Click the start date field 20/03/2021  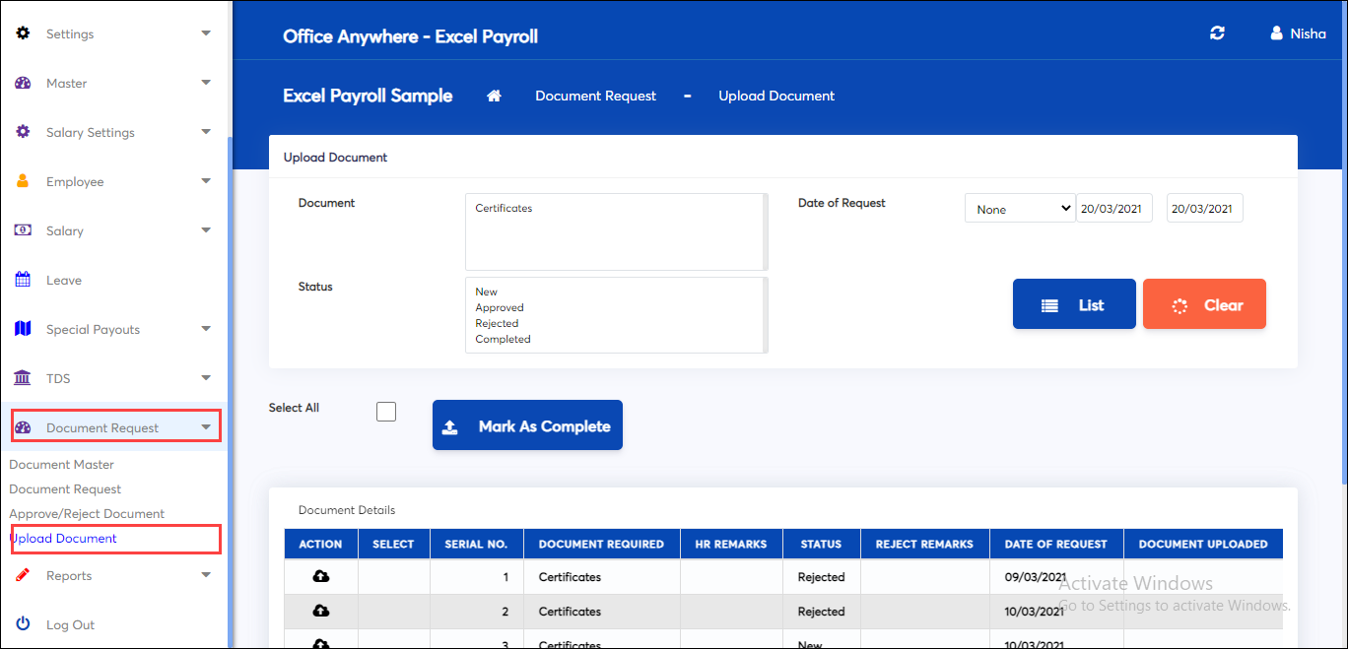coord(1114,209)
